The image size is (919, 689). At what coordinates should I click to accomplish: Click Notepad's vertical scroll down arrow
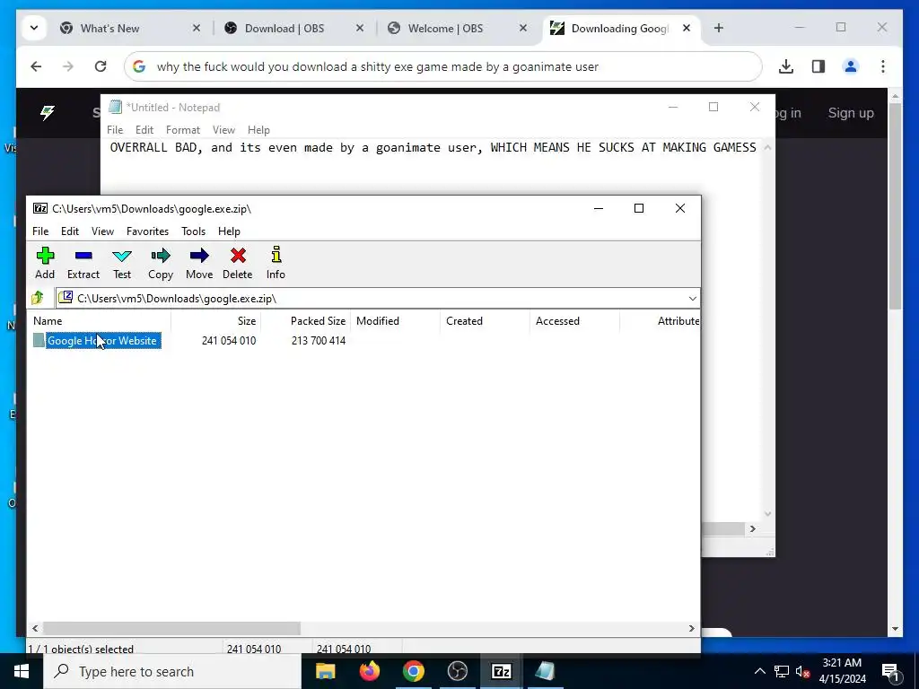[x=768, y=514]
